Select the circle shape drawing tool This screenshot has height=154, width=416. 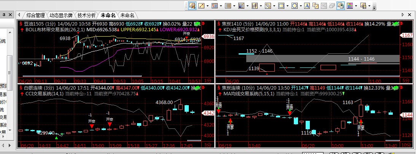(294, 6)
